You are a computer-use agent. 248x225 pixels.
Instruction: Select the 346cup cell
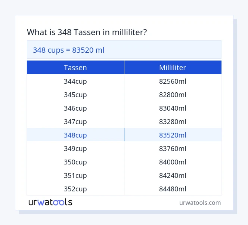pos(75,108)
